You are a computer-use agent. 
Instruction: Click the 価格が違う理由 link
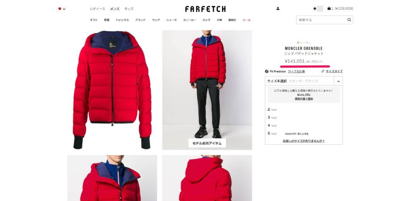tap(304, 99)
